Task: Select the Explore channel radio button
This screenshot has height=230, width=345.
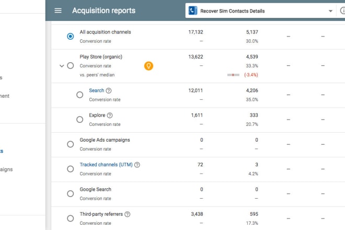Action: point(79,120)
